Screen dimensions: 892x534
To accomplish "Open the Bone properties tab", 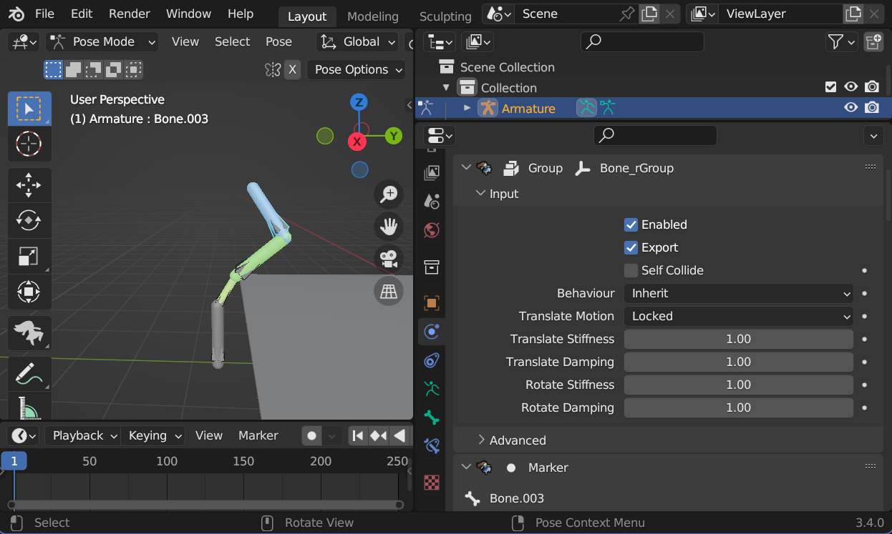I will [x=431, y=417].
